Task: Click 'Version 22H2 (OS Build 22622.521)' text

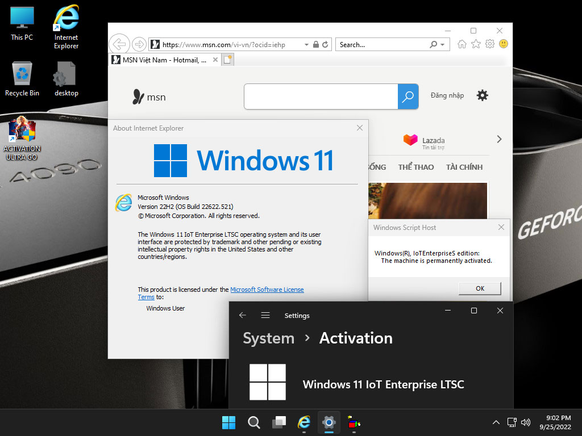Action: click(185, 207)
